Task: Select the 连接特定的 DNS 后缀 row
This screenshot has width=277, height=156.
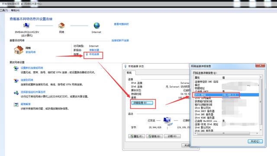Action: point(226,82)
